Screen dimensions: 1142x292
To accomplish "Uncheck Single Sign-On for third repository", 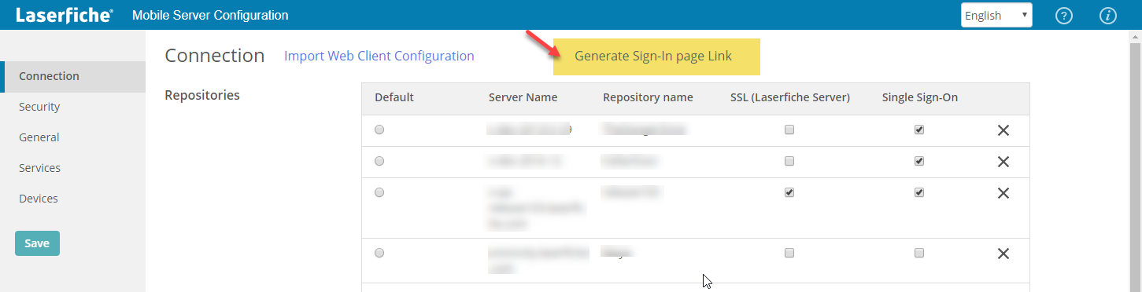I will [919, 192].
